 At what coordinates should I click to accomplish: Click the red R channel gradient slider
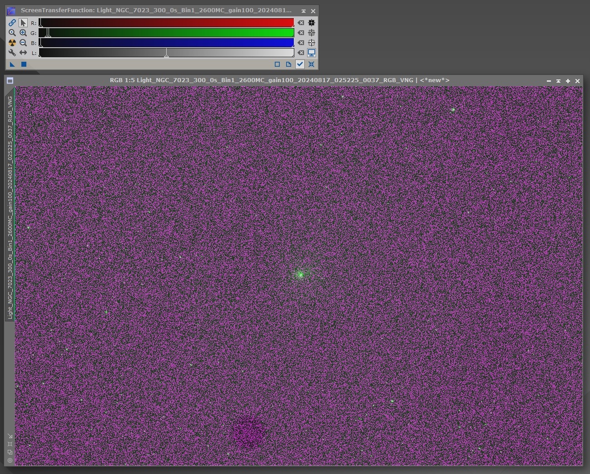(166, 23)
